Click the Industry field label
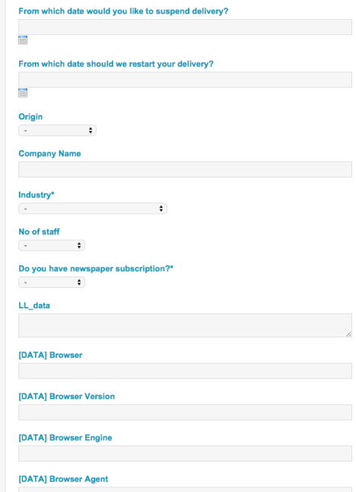The height and width of the screenshot is (492, 356). 37,195
